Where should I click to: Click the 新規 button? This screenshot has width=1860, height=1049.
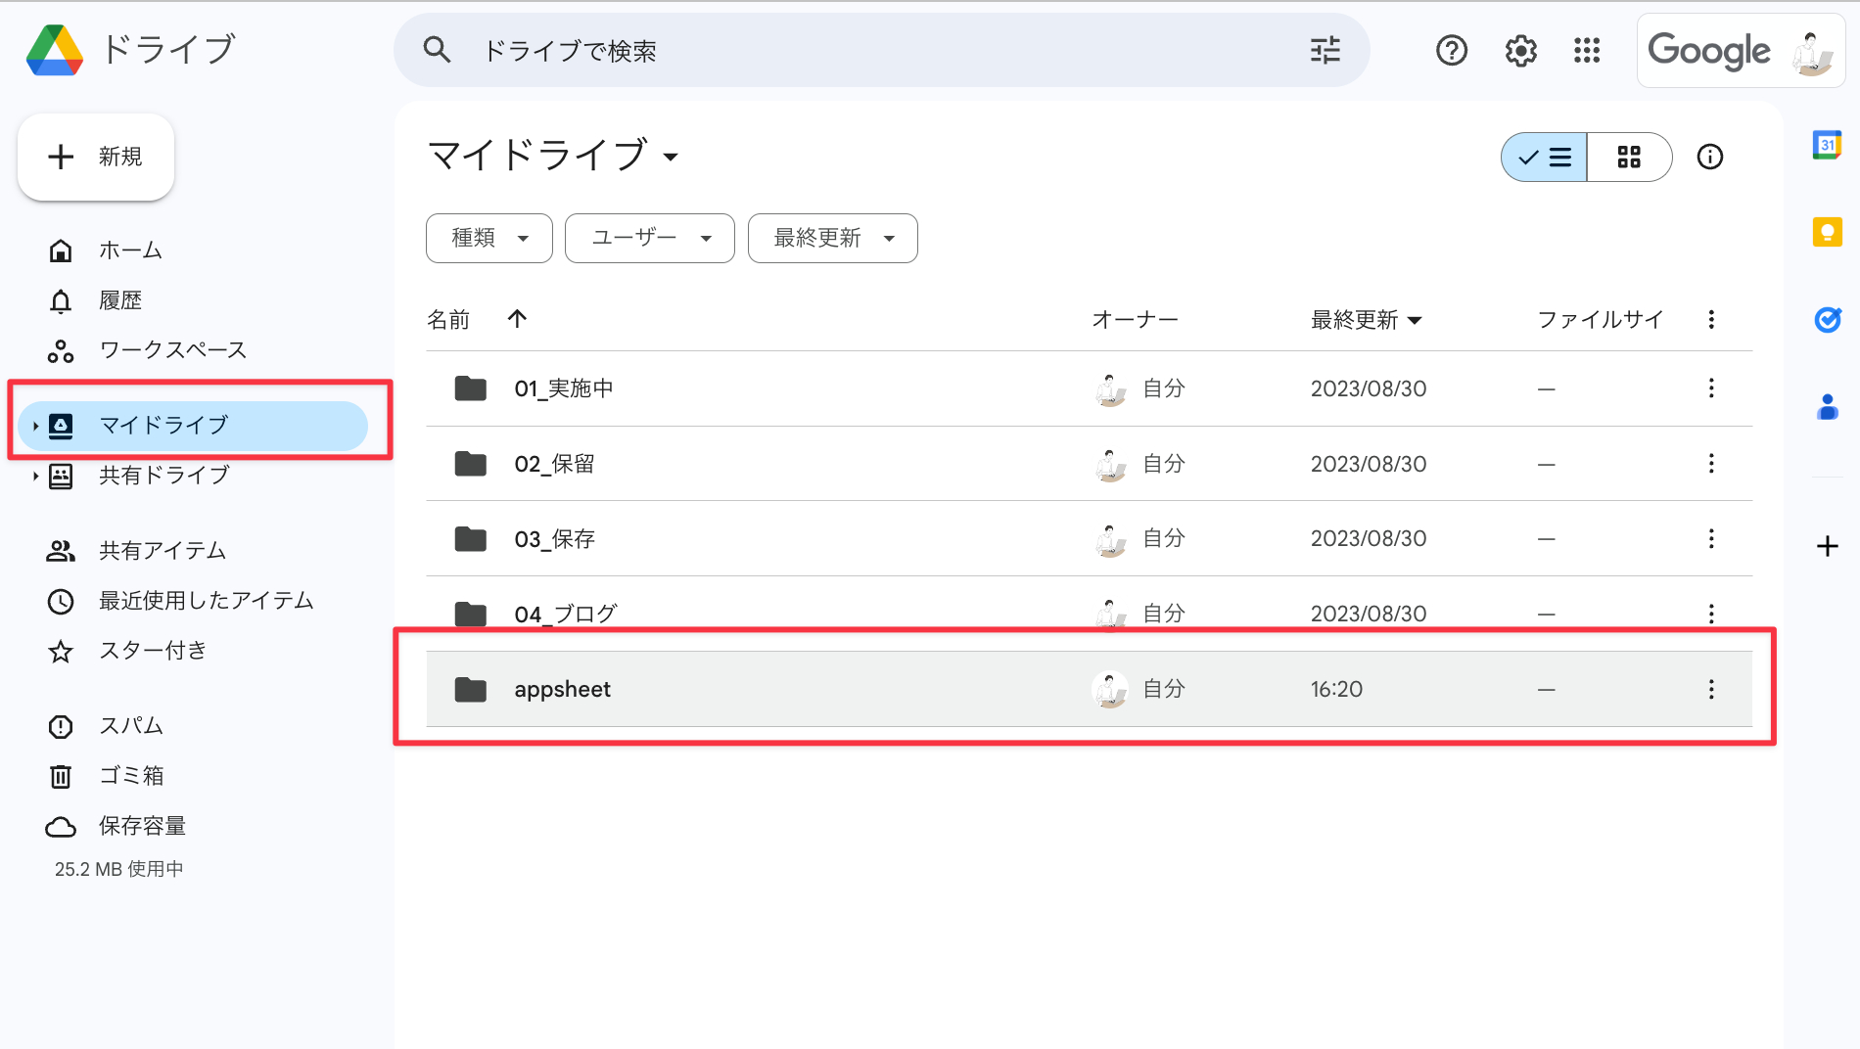coord(95,157)
